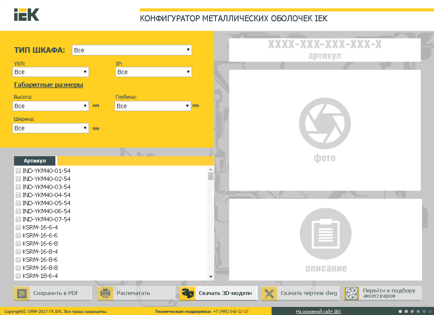Click the KSRM-16-8-8 list entry

(x=40, y=268)
